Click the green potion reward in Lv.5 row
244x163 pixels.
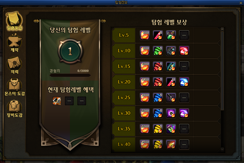pyautogui.click(x=171, y=35)
